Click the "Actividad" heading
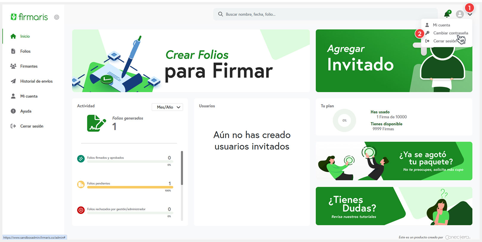This screenshot has width=482, height=242. (x=86, y=106)
